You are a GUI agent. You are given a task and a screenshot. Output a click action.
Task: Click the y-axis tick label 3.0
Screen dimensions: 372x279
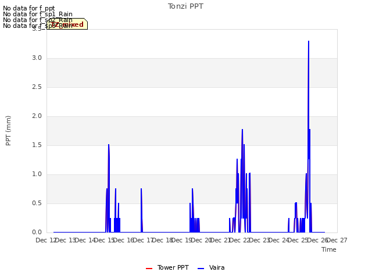click(37, 58)
